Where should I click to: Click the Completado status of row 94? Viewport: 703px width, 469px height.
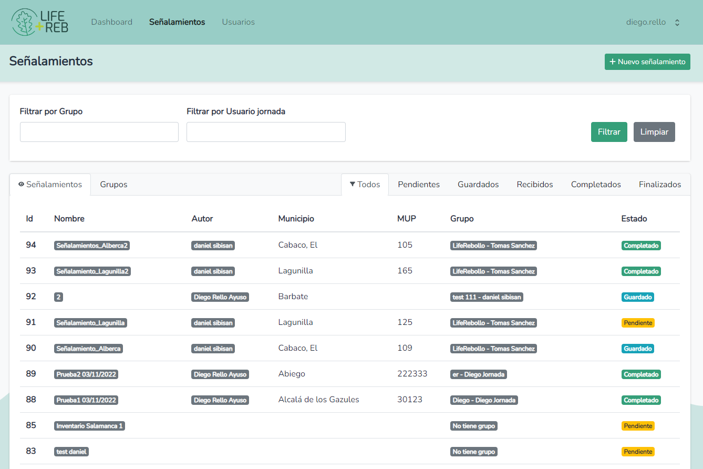pos(641,246)
